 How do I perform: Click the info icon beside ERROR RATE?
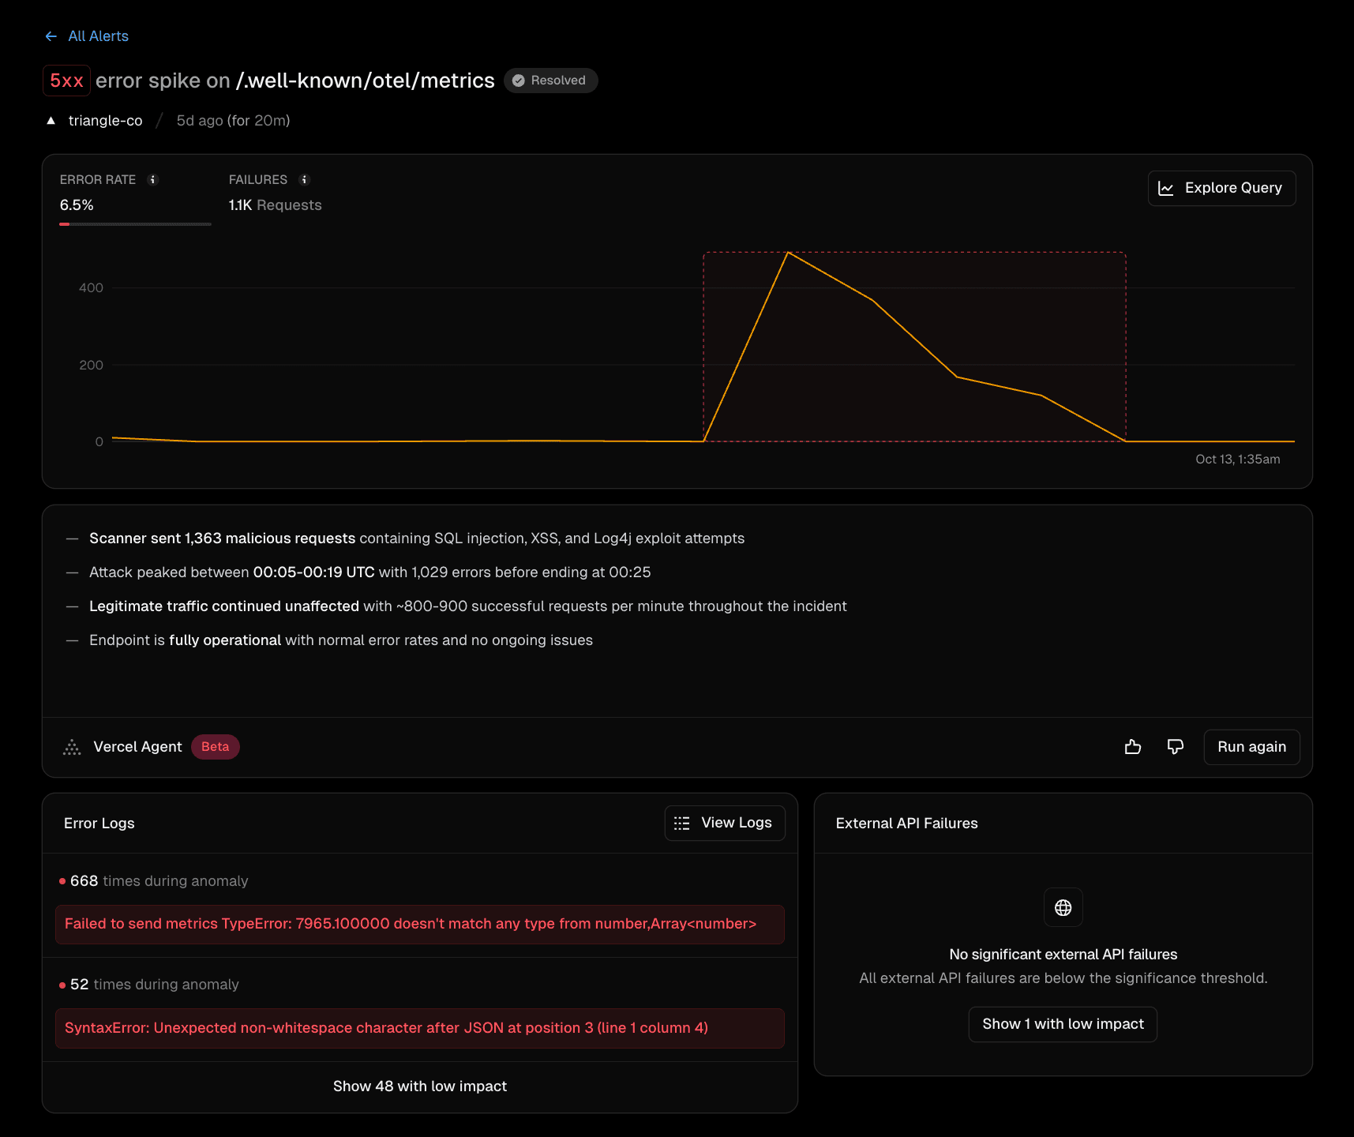(x=153, y=179)
